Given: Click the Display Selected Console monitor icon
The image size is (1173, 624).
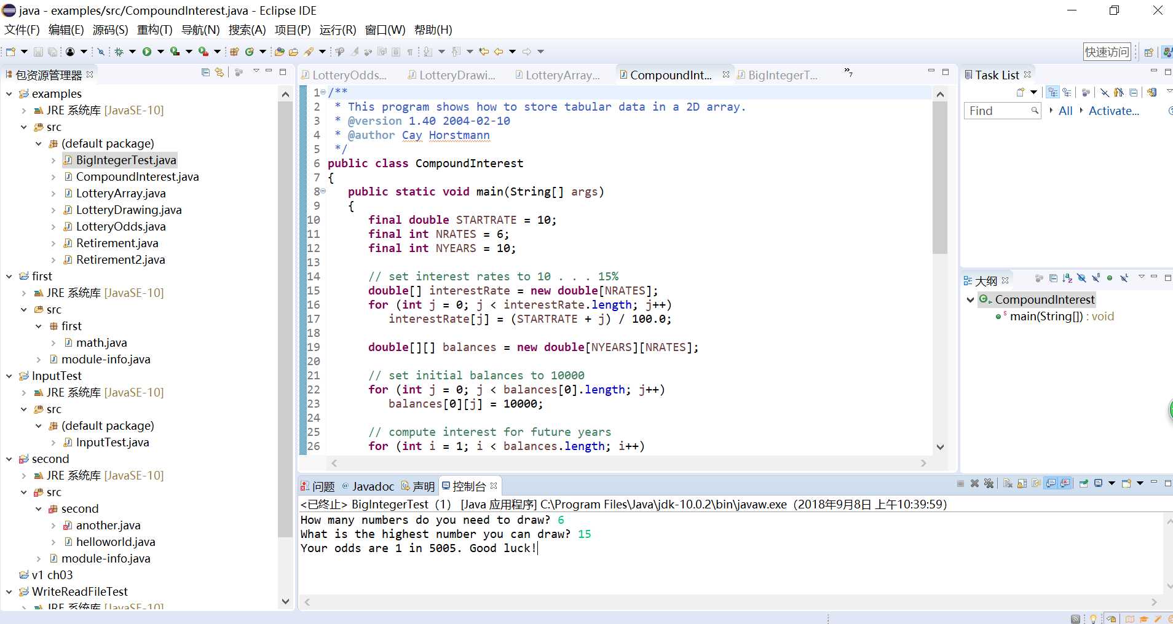Looking at the screenshot, I should (1098, 483).
